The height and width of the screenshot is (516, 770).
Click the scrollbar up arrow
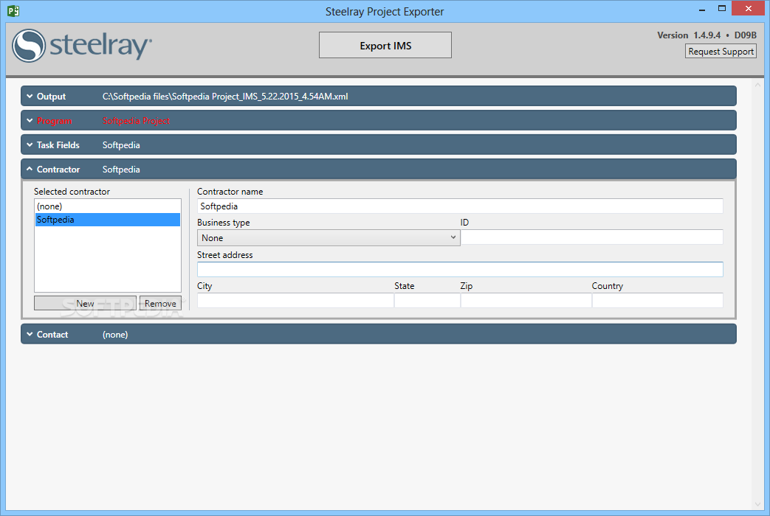(x=757, y=85)
